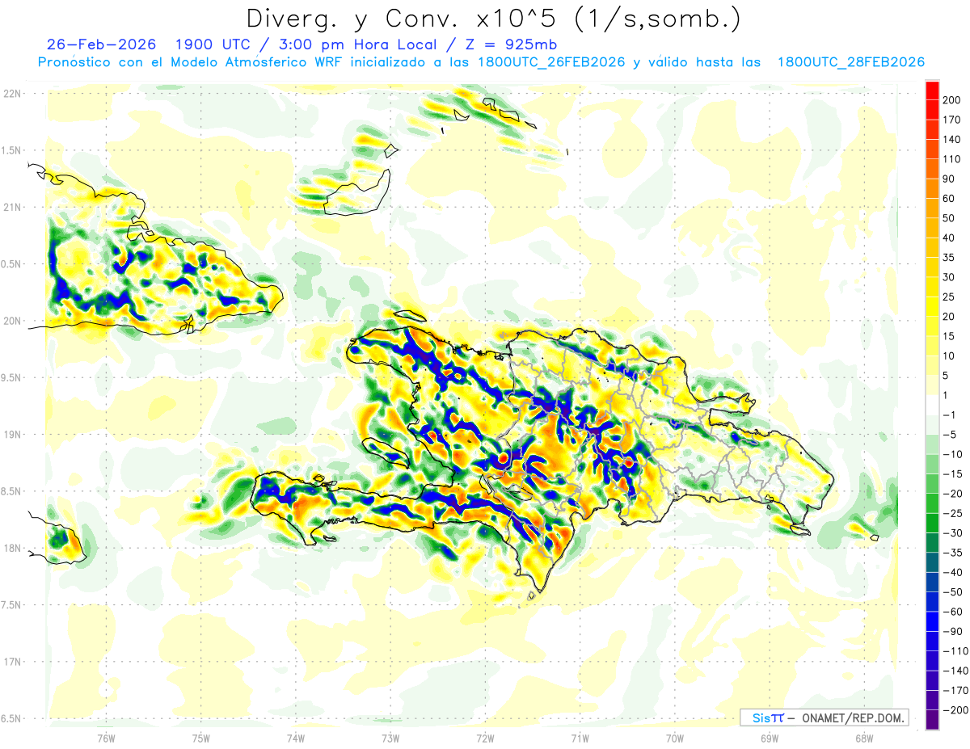This screenshot has width=970, height=749.
Task: Click the '8.5N' latitude label
Action: (x=12, y=491)
